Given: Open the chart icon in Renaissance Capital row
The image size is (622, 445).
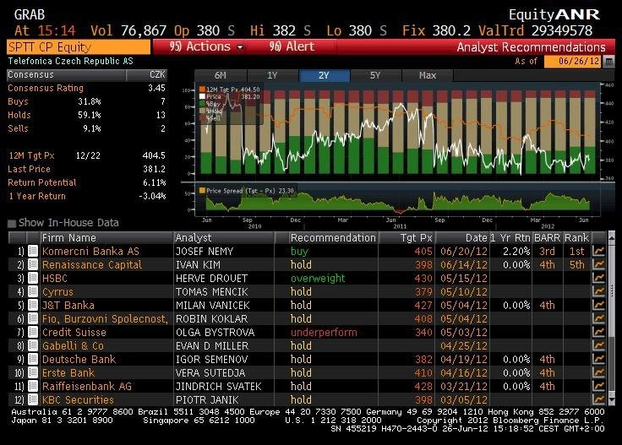Looking at the screenshot, I should [598, 264].
